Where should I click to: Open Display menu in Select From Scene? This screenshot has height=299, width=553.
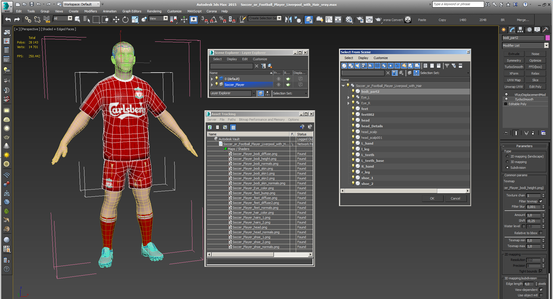click(363, 58)
